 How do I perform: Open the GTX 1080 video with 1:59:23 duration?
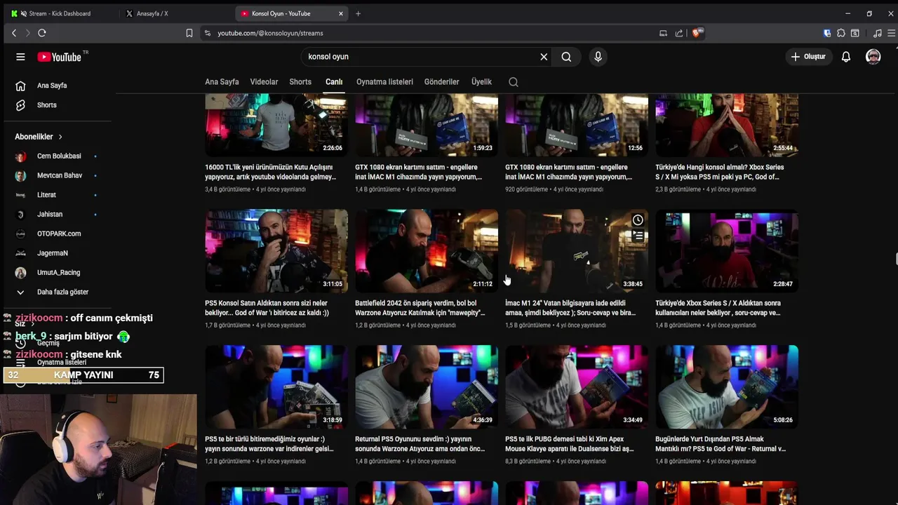pyautogui.click(x=427, y=126)
